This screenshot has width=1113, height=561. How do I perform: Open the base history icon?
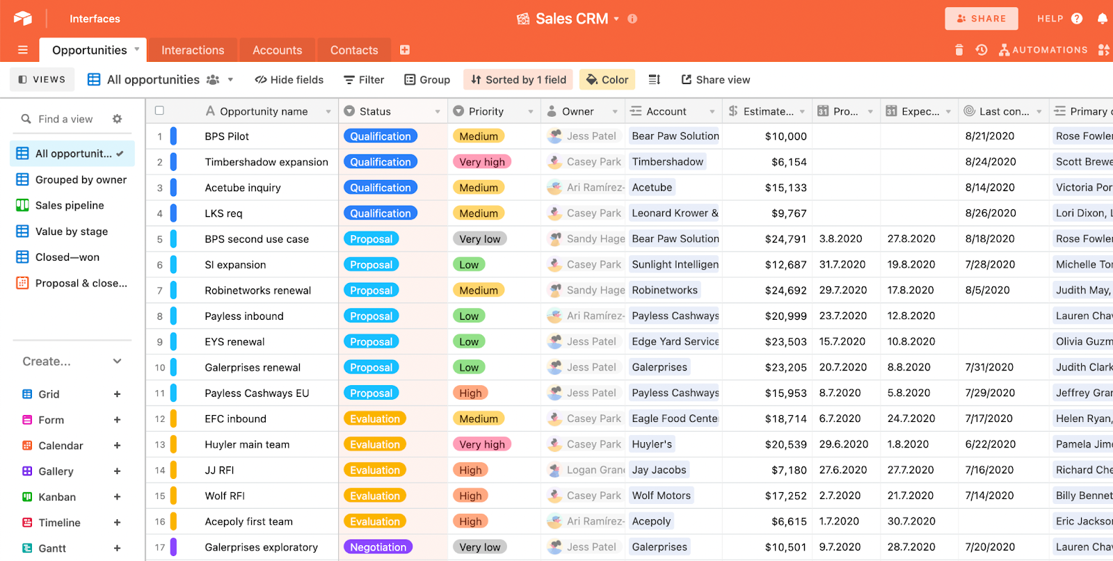[x=982, y=50]
